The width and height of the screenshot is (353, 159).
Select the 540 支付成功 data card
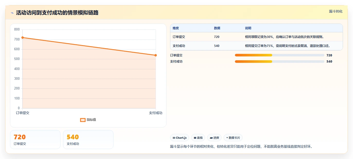coord(88,140)
